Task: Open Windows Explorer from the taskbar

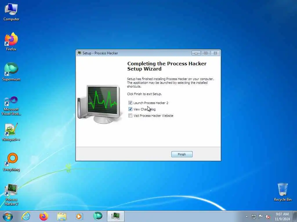Action: [62, 216]
